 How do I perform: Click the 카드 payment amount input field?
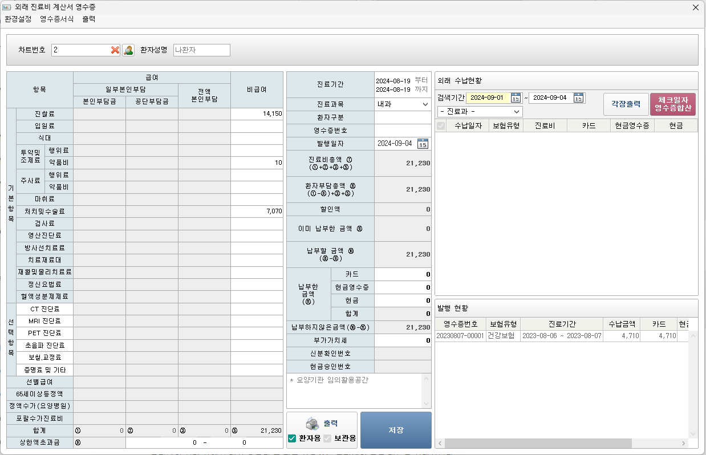(403, 274)
